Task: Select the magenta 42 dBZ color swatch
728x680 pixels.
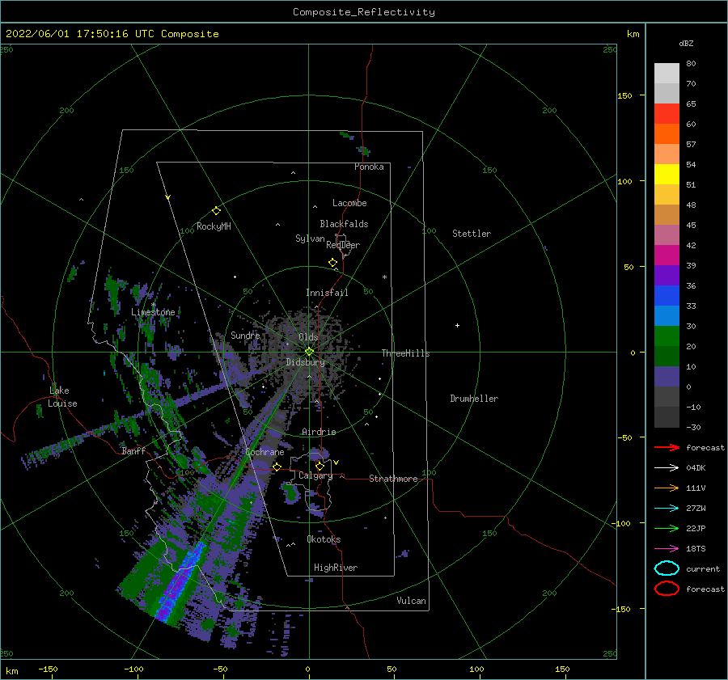Action: tap(667, 256)
